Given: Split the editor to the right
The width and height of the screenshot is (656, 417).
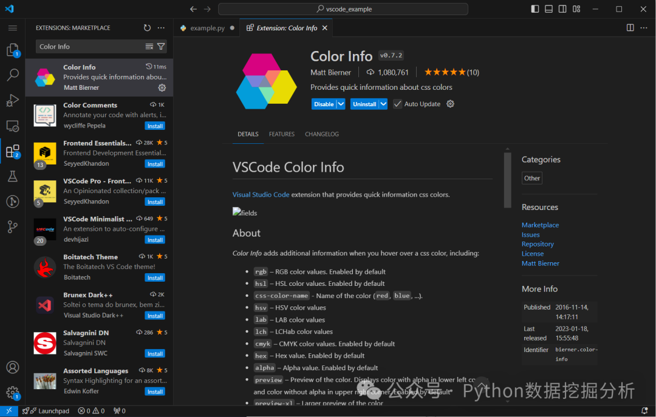Looking at the screenshot, I should point(630,27).
